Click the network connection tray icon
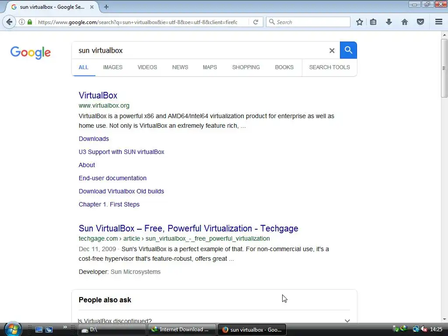Image resolution: width=448 pixels, height=336 pixels. (416, 329)
